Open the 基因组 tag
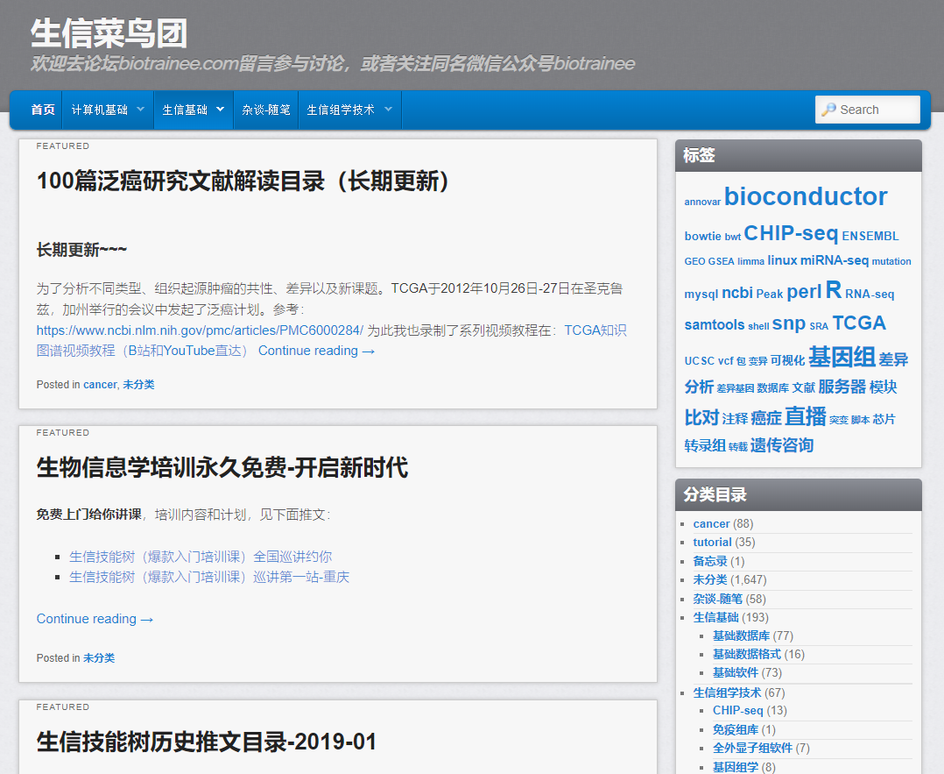Image resolution: width=944 pixels, height=774 pixels. (841, 358)
